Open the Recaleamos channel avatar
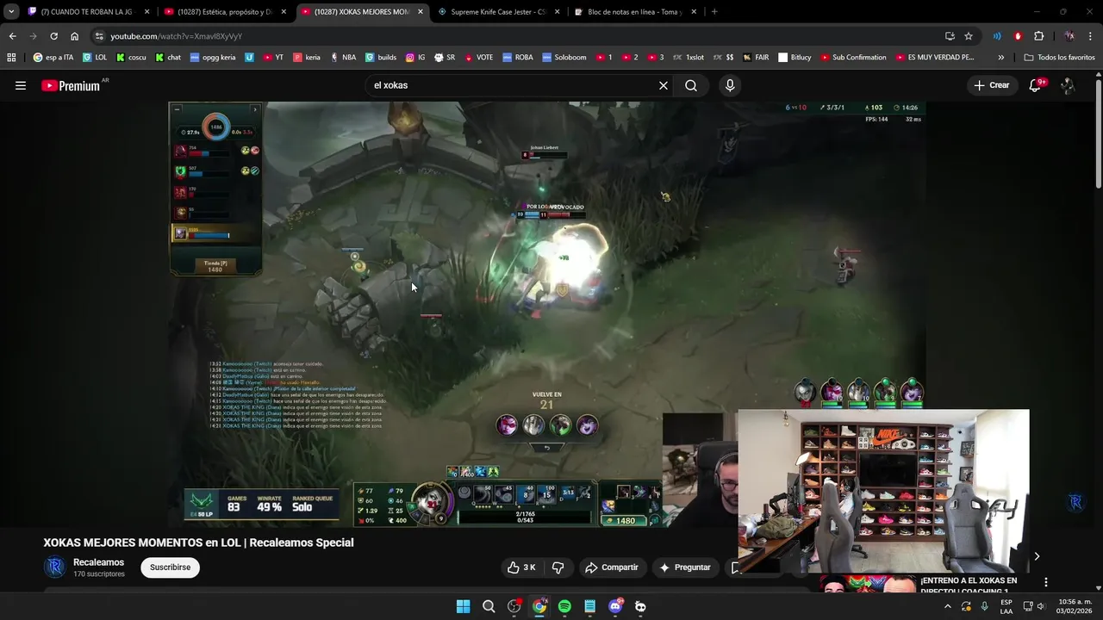This screenshot has height=620, width=1103. pyautogui.click(x=54, y=567)
